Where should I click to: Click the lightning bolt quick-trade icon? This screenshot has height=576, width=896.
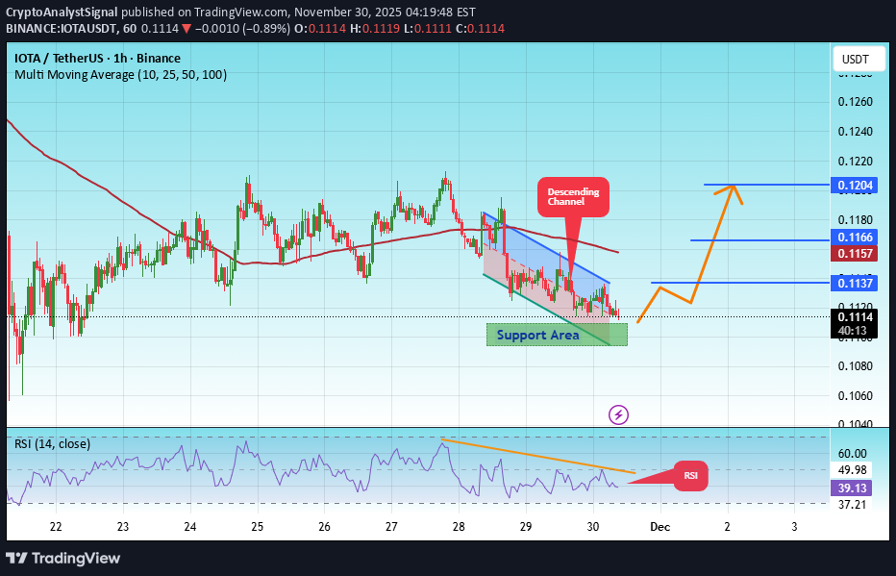[618, 414]
